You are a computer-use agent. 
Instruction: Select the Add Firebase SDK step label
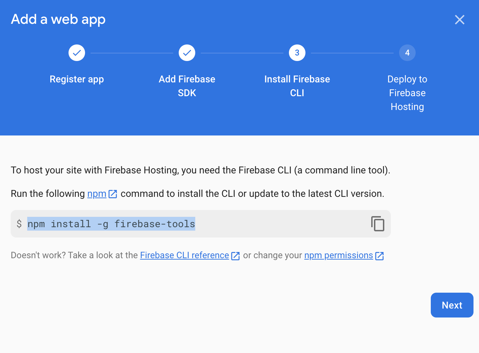pos(187,86)
